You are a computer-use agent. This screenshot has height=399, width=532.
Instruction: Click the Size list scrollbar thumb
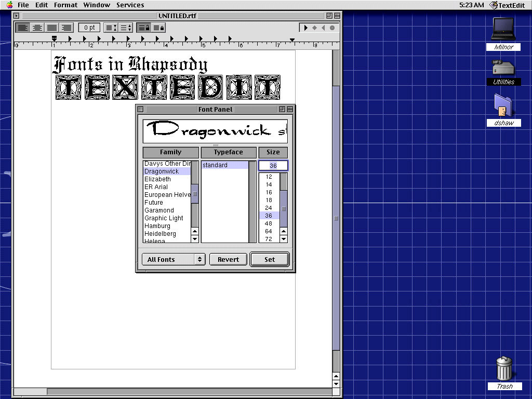click(x=284, y=209)
